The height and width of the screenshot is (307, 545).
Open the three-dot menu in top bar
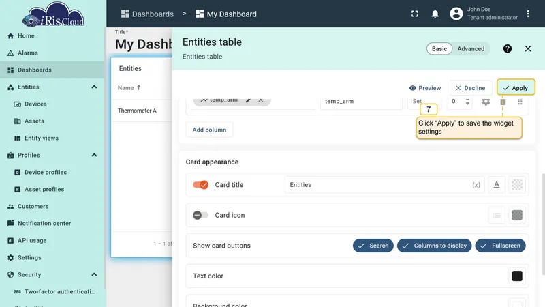pyautogui.click(x=528, y=14)
